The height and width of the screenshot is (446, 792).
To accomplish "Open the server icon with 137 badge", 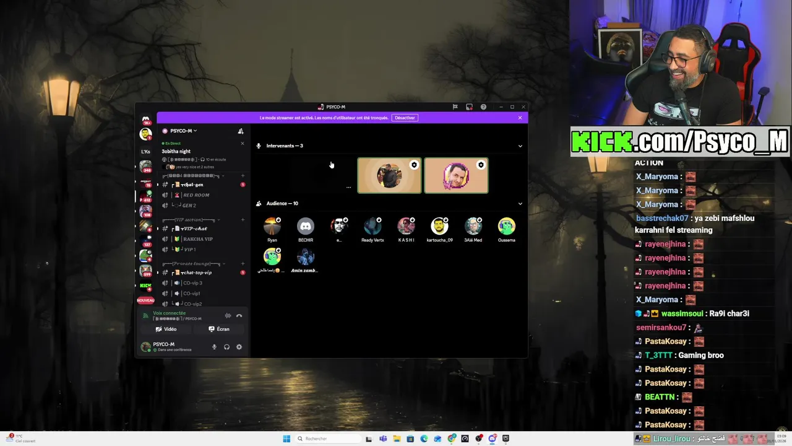I will [145, 240].
